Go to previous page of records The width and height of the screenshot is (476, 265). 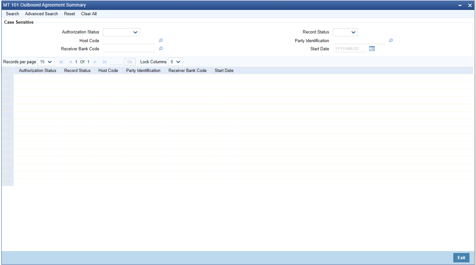point(70,62)
